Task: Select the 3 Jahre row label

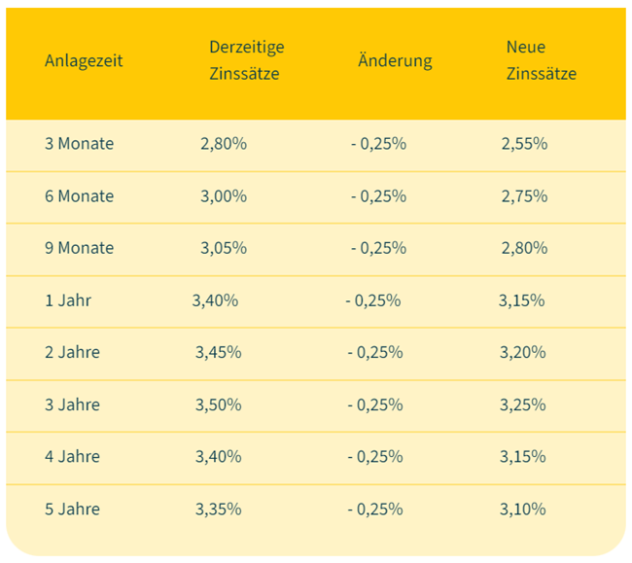Action: (72, 405)
